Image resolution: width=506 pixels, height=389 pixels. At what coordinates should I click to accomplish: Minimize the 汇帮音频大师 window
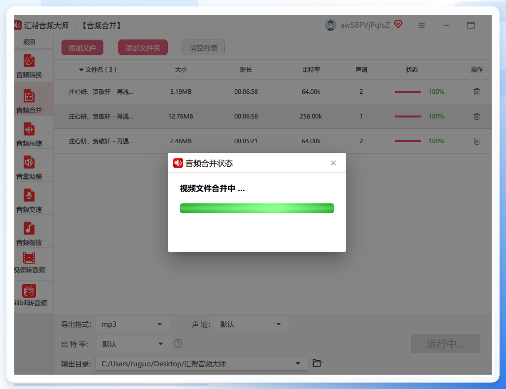click(446, 25)
